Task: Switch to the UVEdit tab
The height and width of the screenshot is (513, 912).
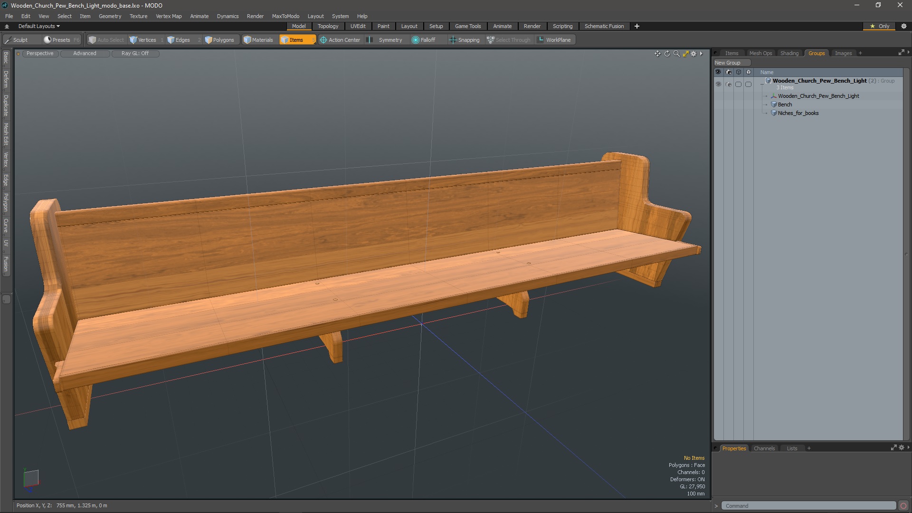Action: click(358, 26)
